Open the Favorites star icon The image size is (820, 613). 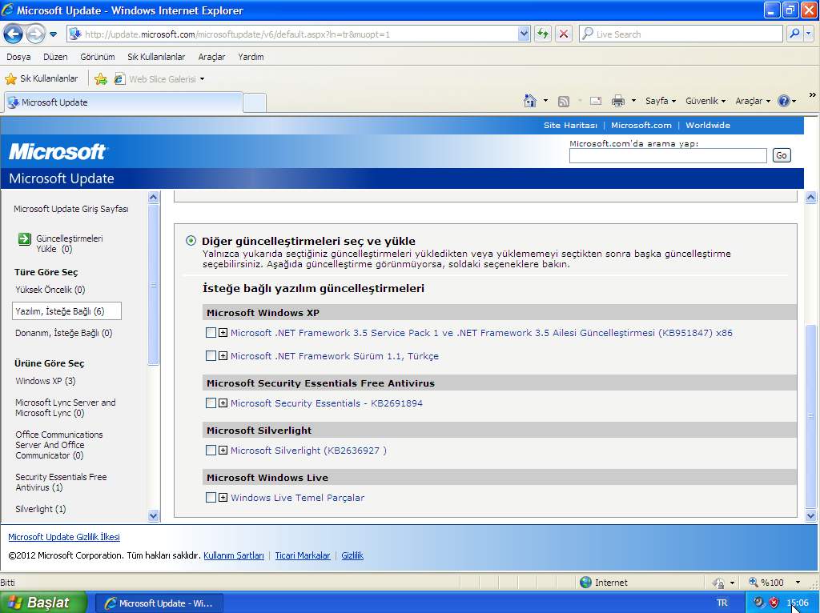click(x=10, y=79)
